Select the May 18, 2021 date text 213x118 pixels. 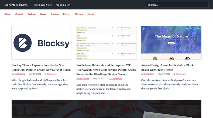point(99,79)
